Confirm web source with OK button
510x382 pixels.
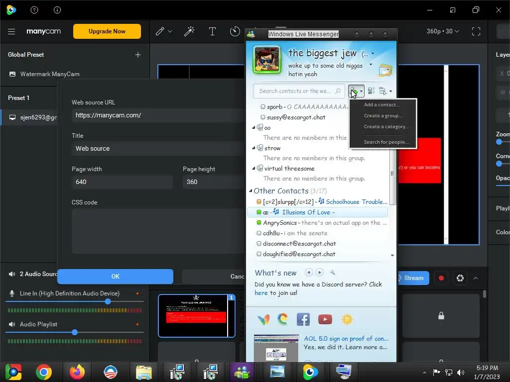[x=115, y=277]
